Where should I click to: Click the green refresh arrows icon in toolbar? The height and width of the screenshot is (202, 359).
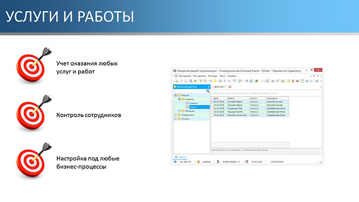[x=195, y=81]
